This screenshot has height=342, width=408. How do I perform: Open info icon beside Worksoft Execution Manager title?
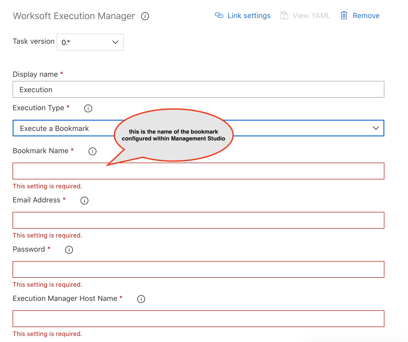[145, 16]
